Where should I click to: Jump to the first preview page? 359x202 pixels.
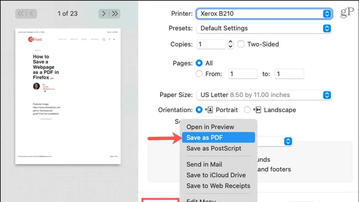(x=21, y=13)
